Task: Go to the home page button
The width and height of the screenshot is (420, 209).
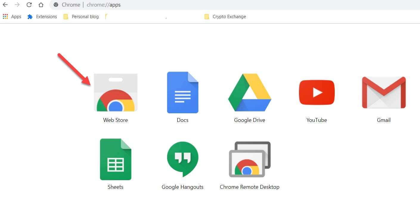Action: point(41,5)
